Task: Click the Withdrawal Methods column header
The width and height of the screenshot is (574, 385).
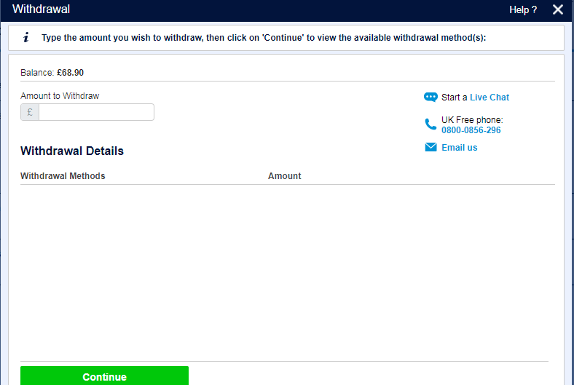Action: (63, 176)
